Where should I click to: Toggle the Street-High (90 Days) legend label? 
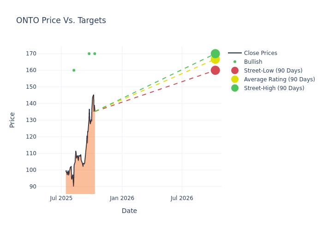[274, 88]
